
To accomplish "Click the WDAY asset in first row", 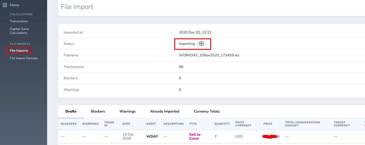I will (x=152, y=137).
